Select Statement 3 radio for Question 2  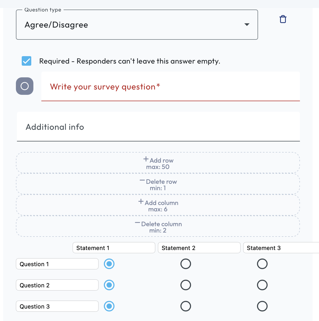click(x=262, y=285)
